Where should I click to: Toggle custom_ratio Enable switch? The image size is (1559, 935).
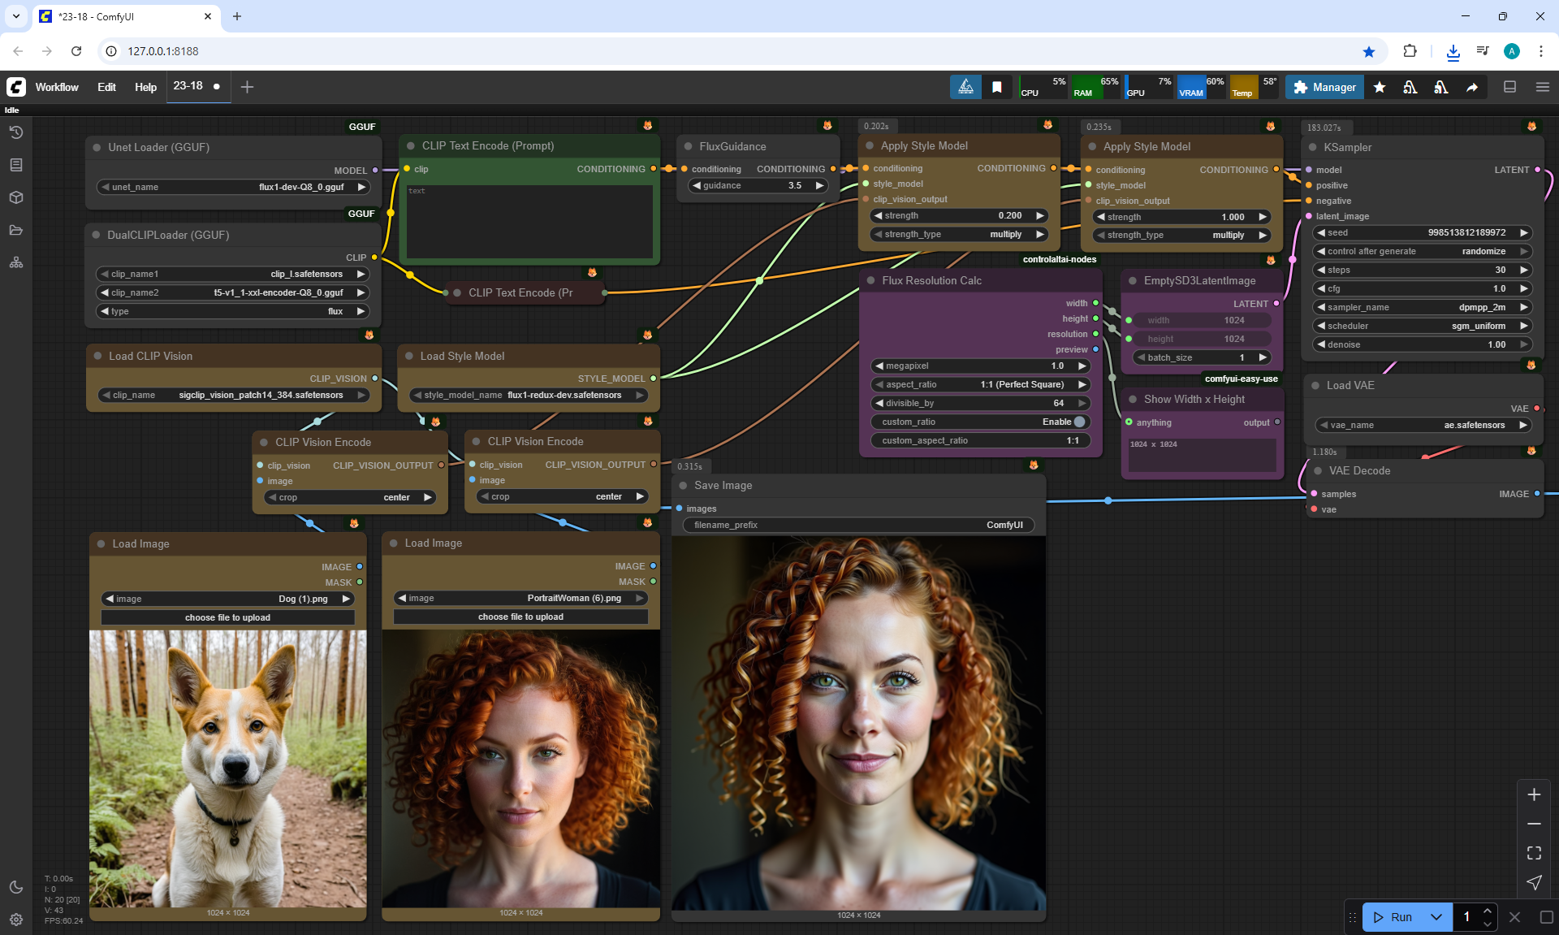(x=1078, y=422)
